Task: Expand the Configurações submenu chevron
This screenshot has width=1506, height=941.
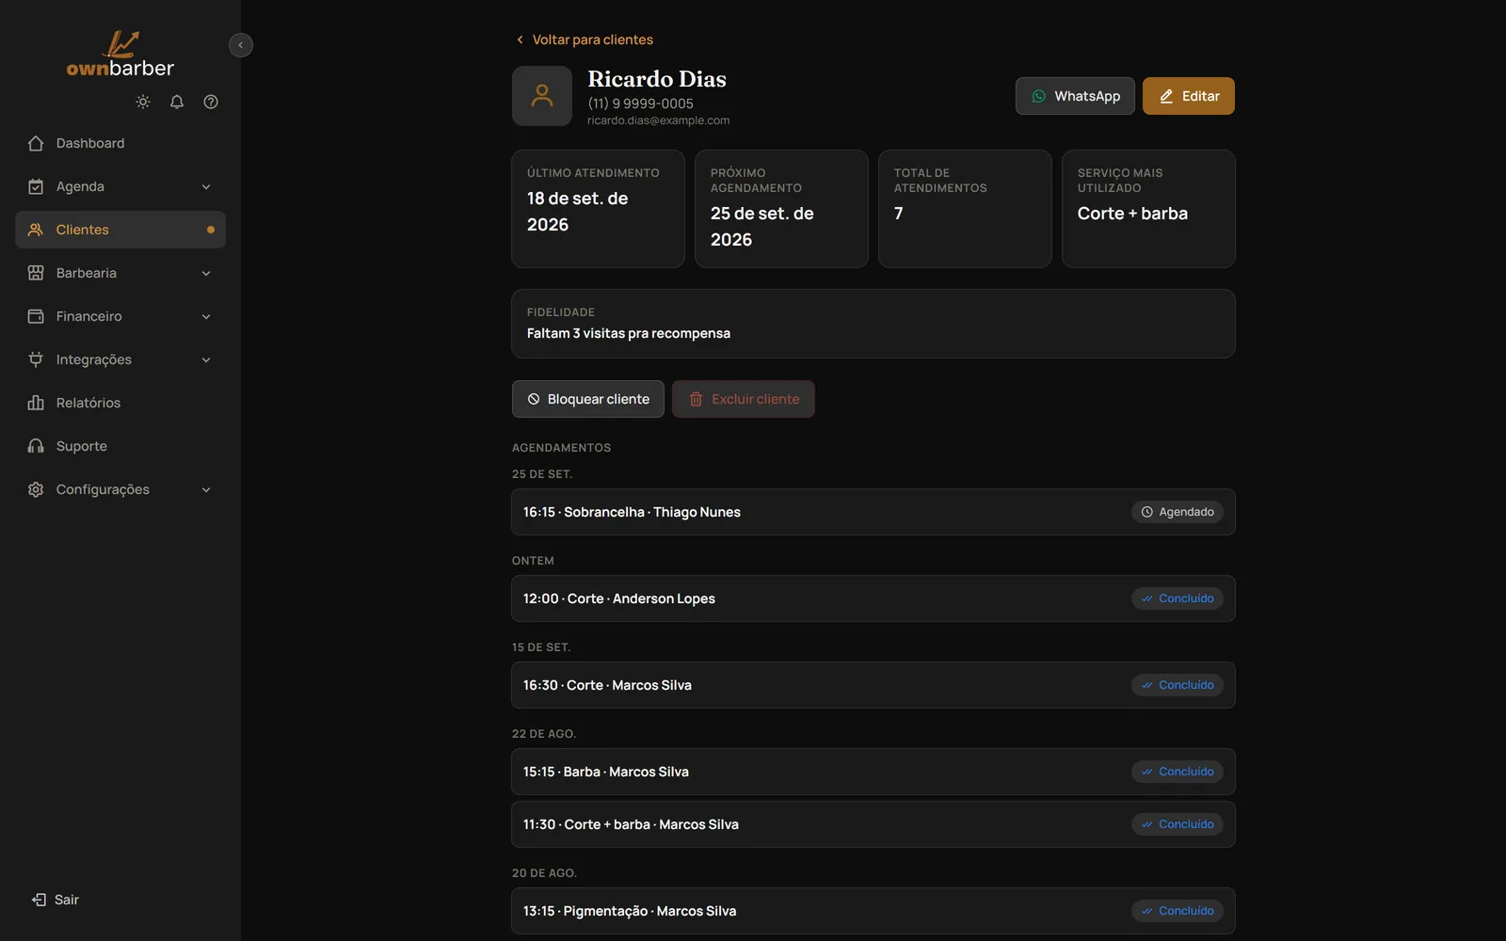Action: point(206,489)
